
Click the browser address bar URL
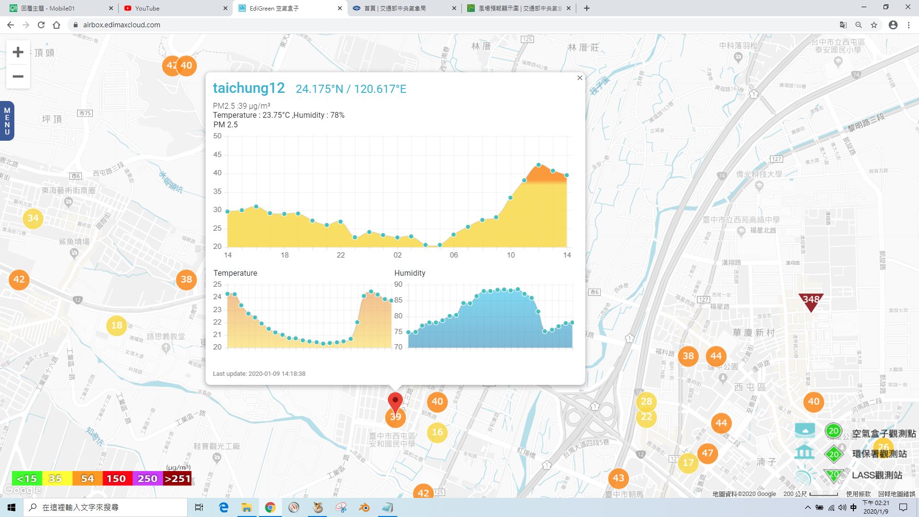point(122,25)
